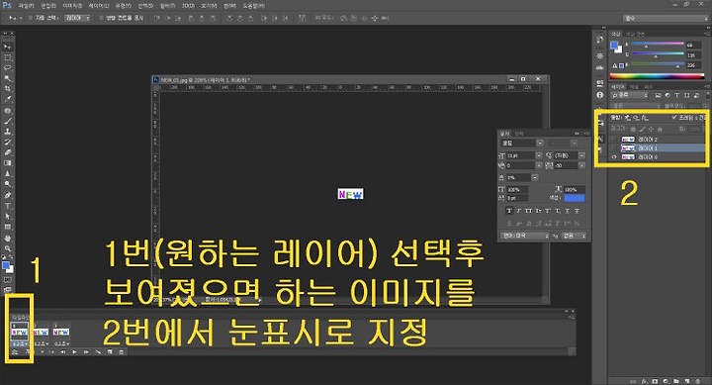This screenshot has height=385, width=712.
Task: Select animation frame 2 thumbnail
Action: [41, 333]
